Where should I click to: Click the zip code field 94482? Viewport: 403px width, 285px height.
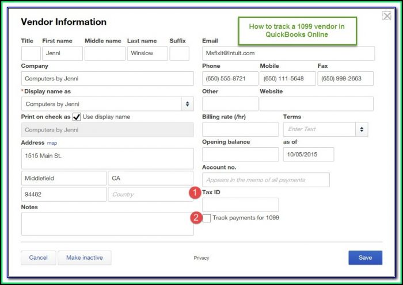(x=64, y=194)
